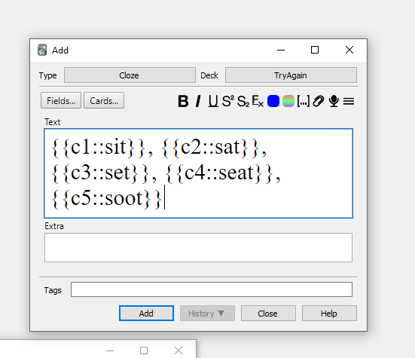Open Help for adding notes

(x=329, y=314)
